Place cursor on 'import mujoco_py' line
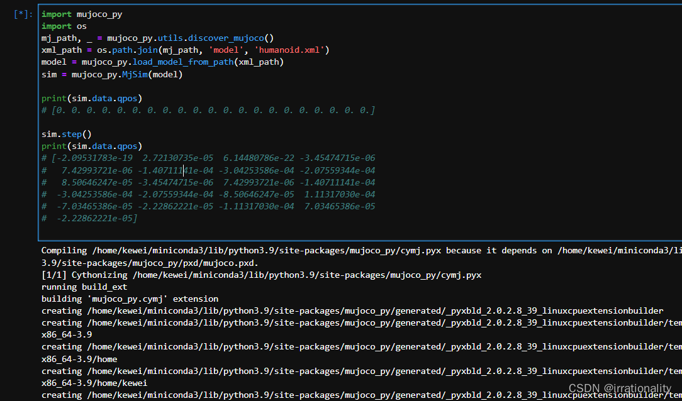 82,14
